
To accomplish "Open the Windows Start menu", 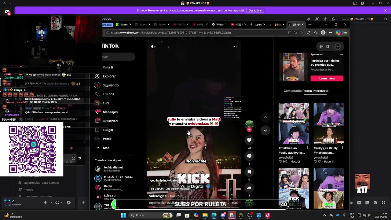I will (123, 215).
